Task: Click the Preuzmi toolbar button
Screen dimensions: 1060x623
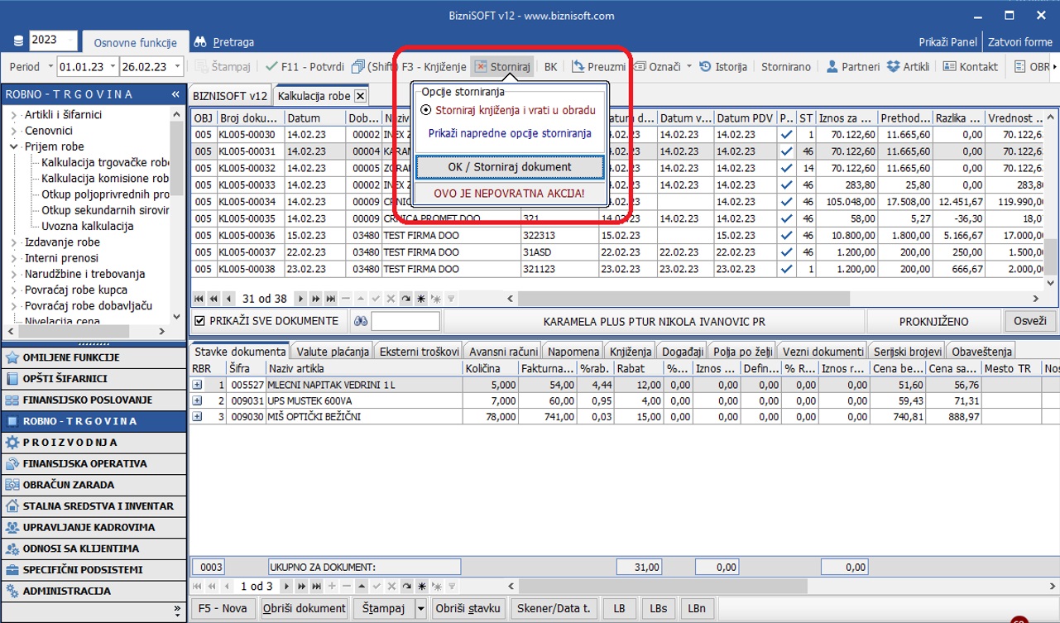Action: click(x=598, y=67)
